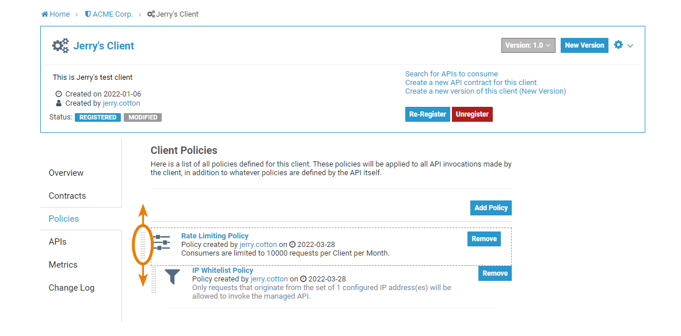Remove the Rate Limiting Policy
This screenshot has width=681, height=336.
tap(484, 239)
